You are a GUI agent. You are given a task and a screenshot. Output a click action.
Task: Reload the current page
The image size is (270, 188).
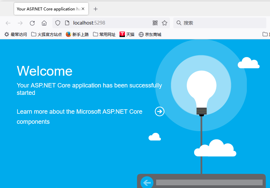(32, 23)
